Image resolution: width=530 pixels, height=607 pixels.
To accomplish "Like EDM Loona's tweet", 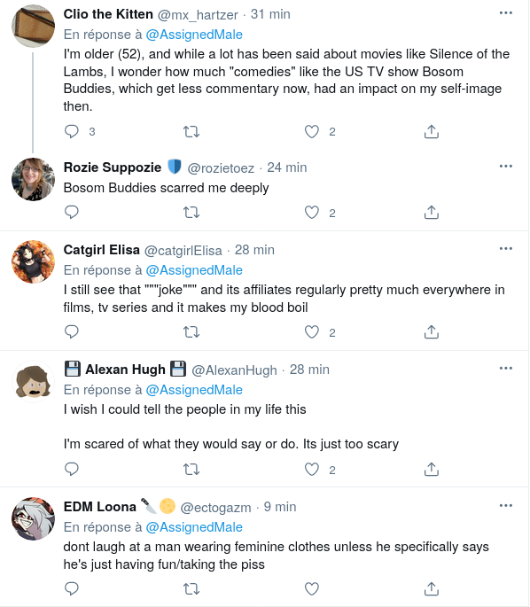I will click(312, 588).
